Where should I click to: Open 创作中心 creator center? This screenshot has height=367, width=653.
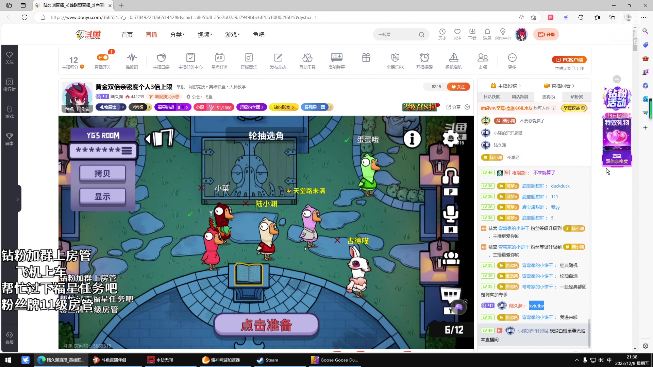[x=503, y=34]
